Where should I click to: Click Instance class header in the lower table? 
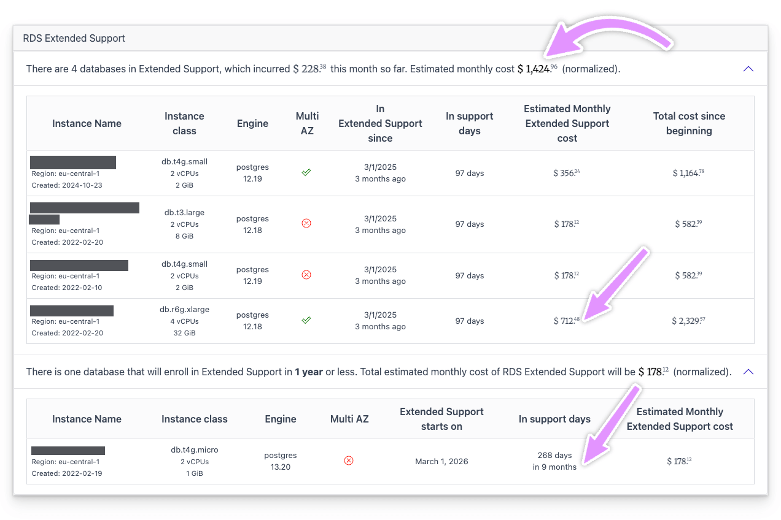[x=195, y=419]
